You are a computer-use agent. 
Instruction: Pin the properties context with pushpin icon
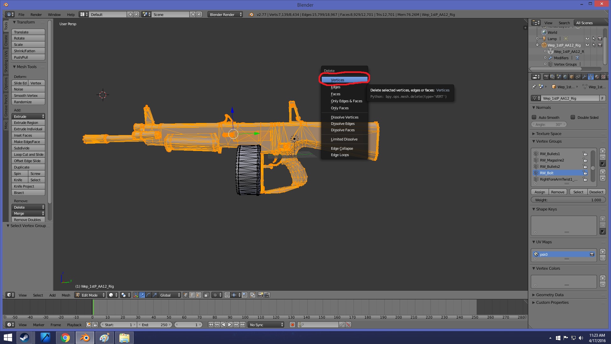534,87
